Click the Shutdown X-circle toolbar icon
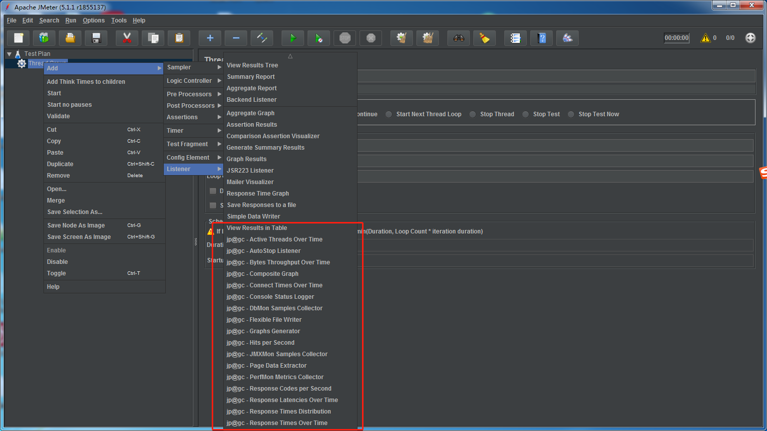 pos(371,38)
